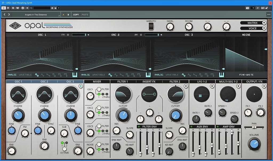Click the VOLUME knob
273x161 pixels.
point(254,144)
